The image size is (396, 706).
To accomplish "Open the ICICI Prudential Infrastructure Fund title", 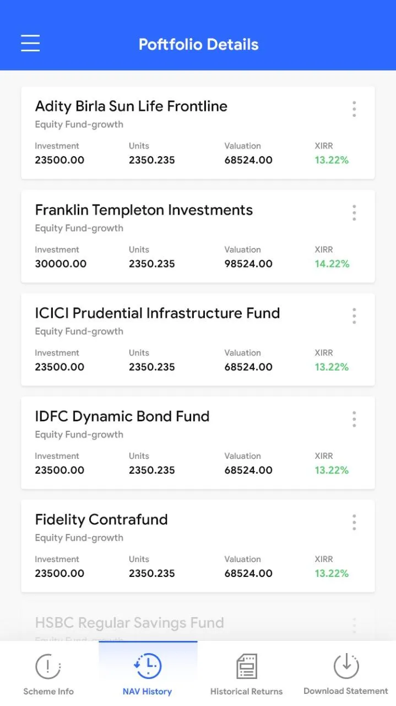I will [x=158, y=313].
